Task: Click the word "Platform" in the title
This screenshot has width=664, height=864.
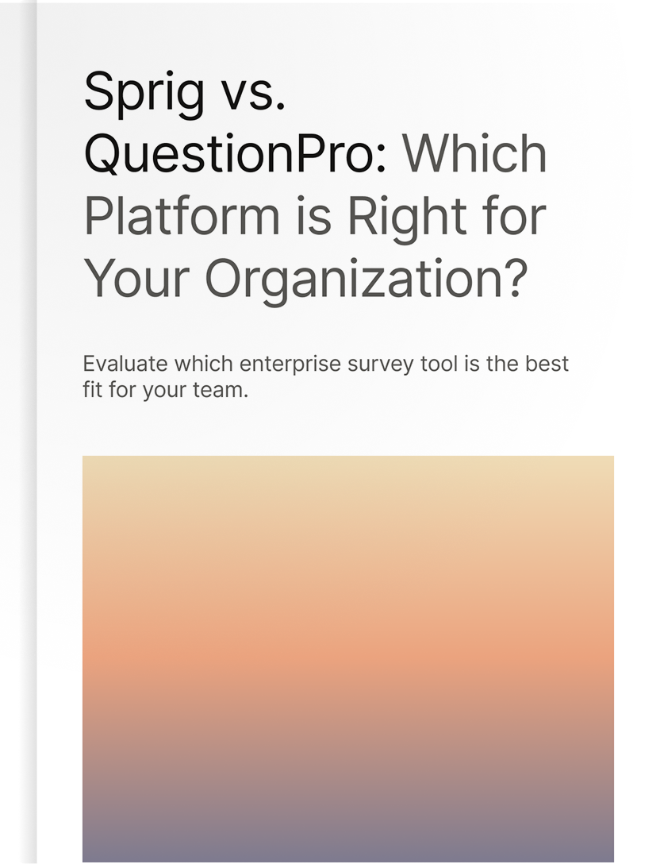Action: 182,217
